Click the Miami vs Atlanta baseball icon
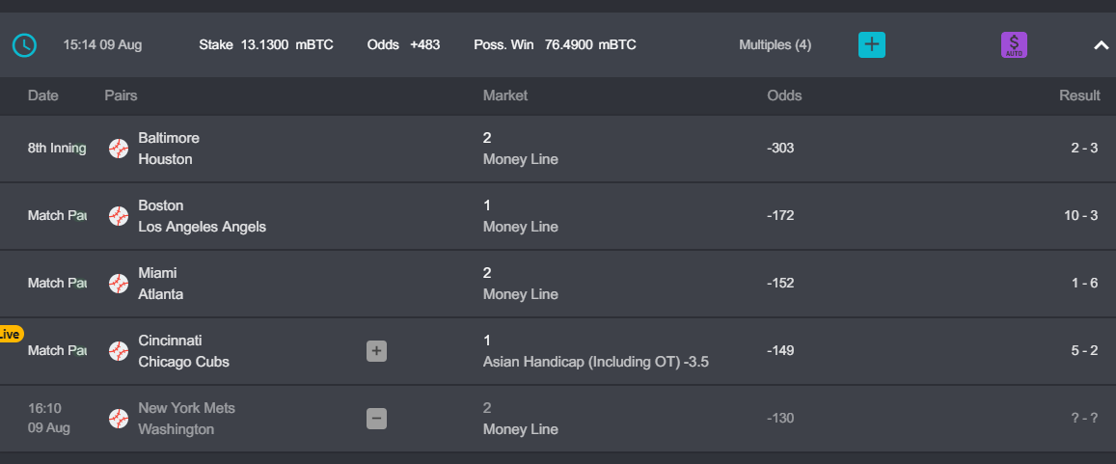 119,284
